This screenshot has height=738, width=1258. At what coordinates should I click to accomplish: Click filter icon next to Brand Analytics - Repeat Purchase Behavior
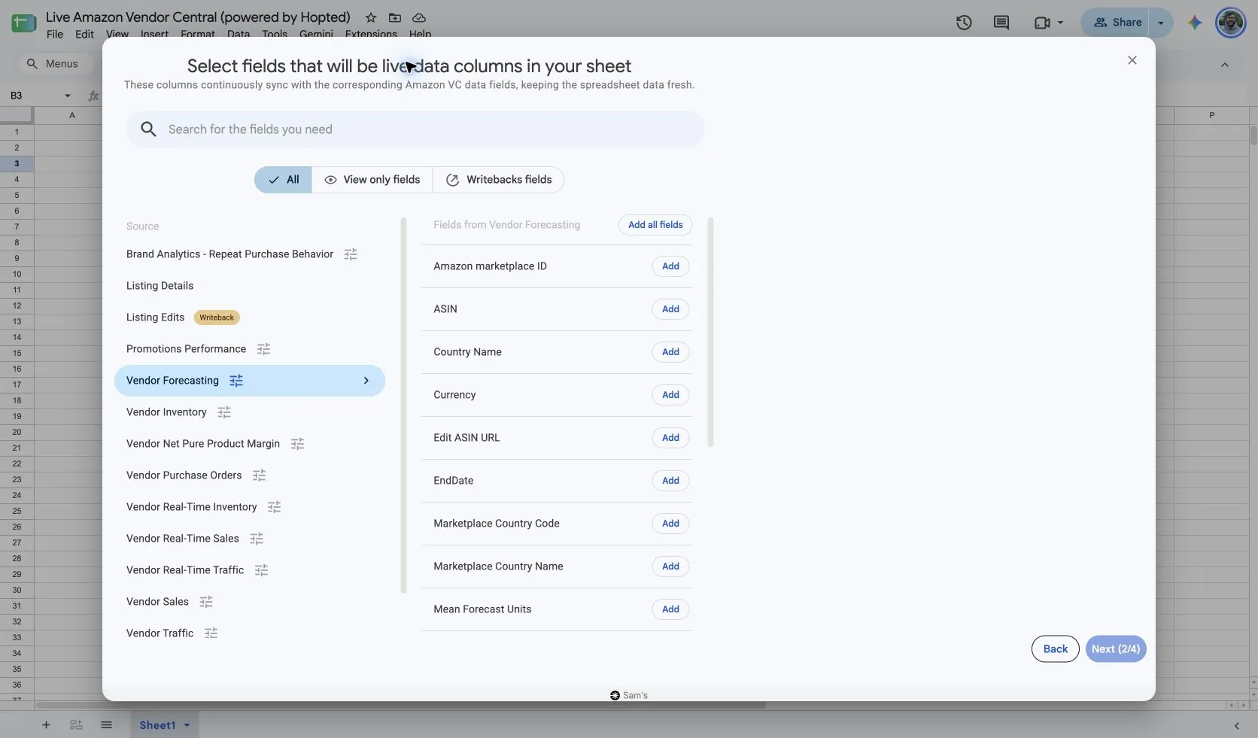click(x=351, y=254)
